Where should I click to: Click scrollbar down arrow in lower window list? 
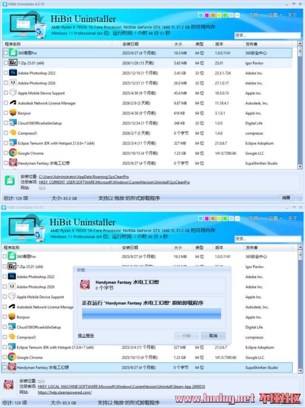tap(300, 371)
